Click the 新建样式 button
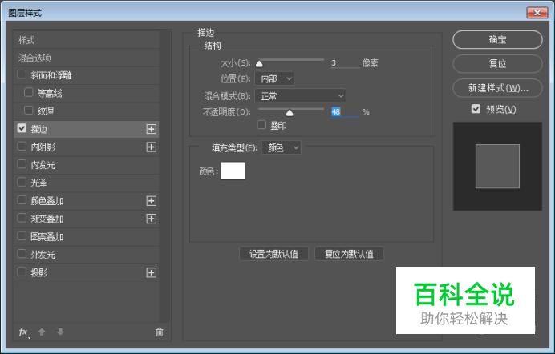Image resolution: width=555 pixels, height=354 pixels. click(497, 88)
